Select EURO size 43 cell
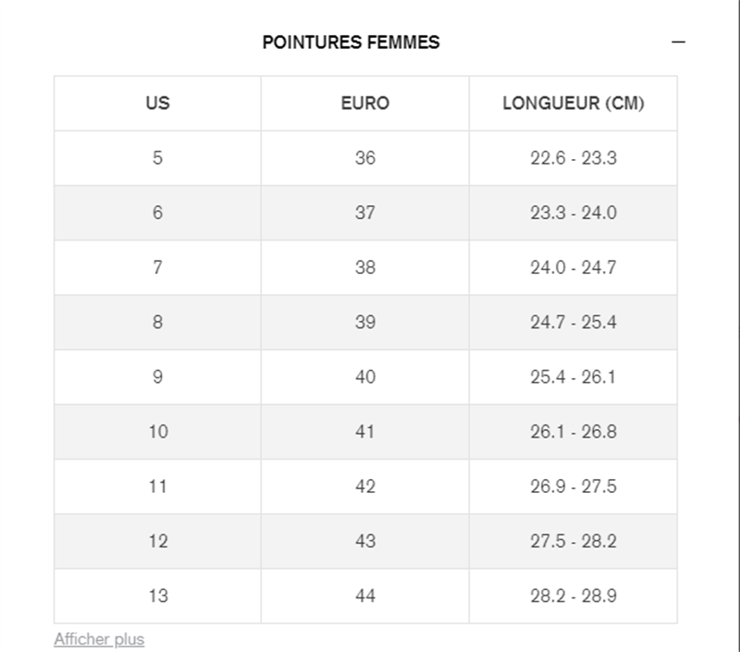Screen dimensions: 740x652 coord(365,541)
